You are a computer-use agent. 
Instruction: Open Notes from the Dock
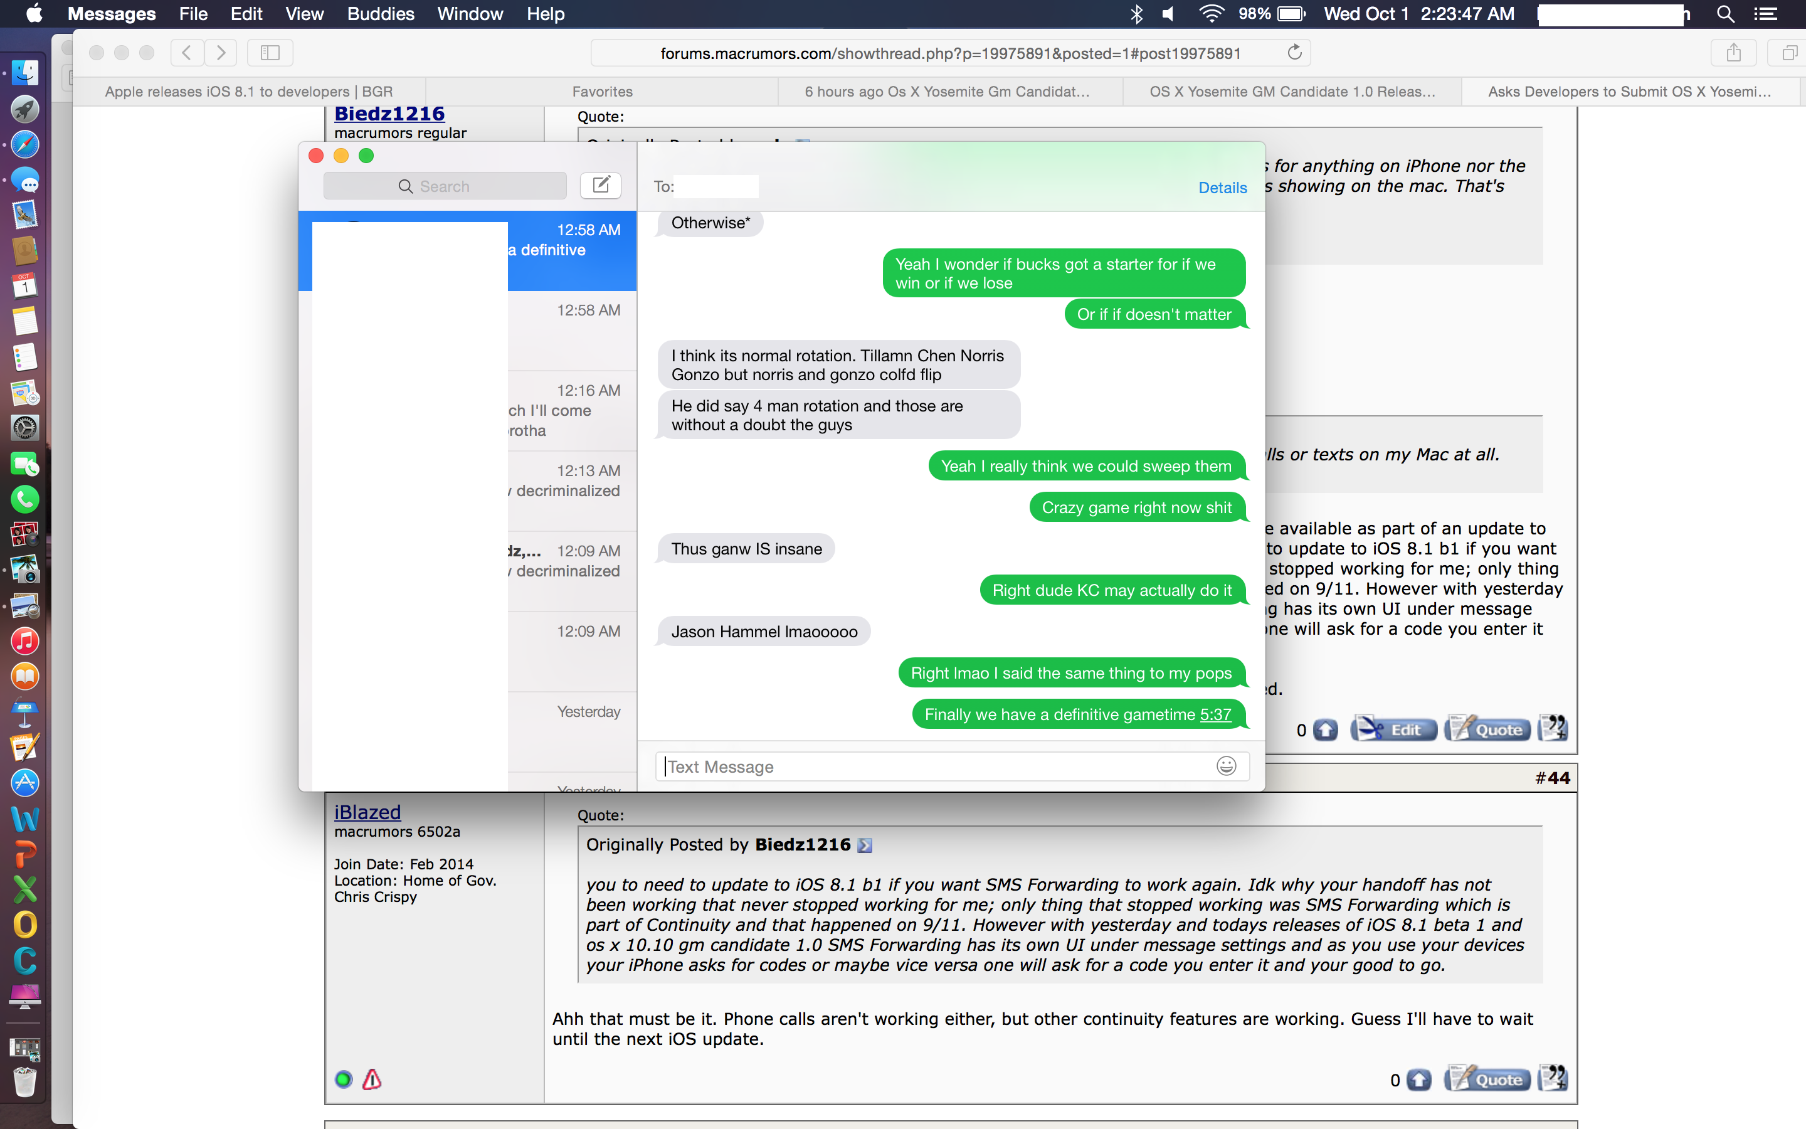coord(24,322)
